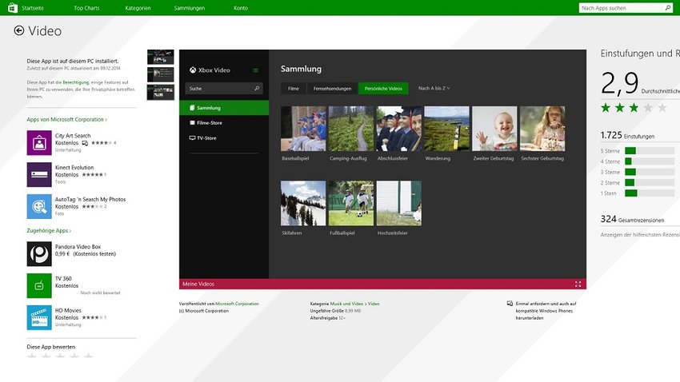Screen dimensions: 680x382
Task: Expand the Zugehörige Apps list
Action: [x=49, y=230]
